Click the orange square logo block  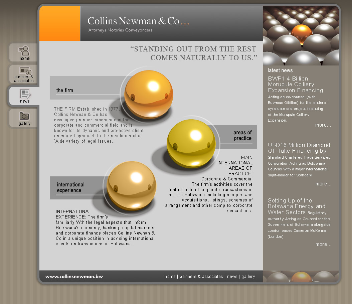point(60,24)
